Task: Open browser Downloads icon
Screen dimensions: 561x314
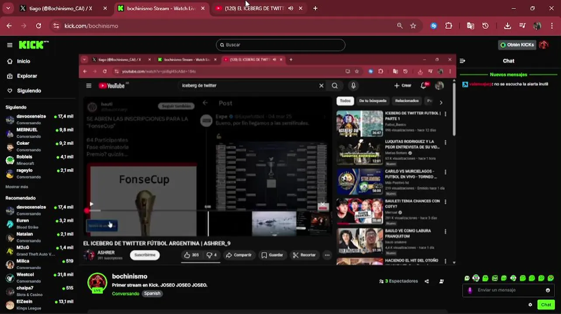Action: pos(507,26)
